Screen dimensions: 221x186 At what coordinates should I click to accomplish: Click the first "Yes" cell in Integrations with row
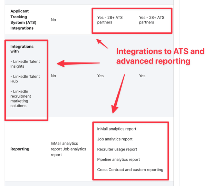point(100,76)
